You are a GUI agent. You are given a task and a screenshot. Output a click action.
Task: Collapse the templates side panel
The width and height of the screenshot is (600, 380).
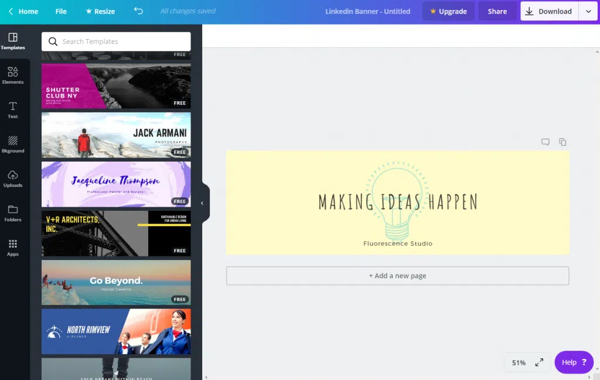pyautogui.click(x=202, y=203)
